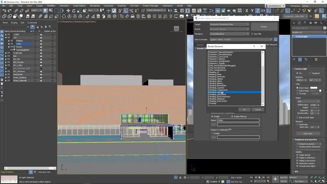This screenshot has width=327, height=184.
Task: Click the pin stack icon under the modifier list
Action: pyautogui.click(x=294, y=60)
